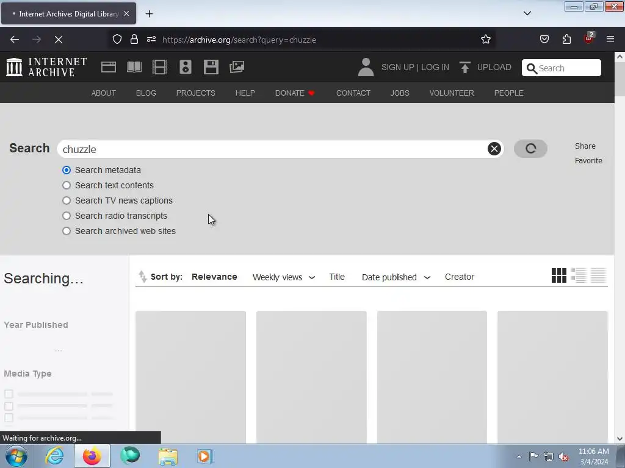
Task: Click the user avatar icon
Action: [366, 67]
